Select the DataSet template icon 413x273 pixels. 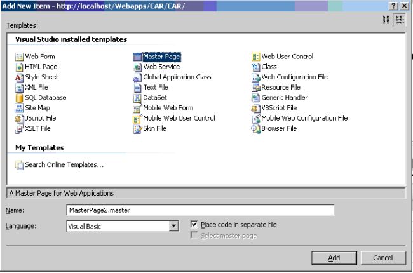[x=137, y=98]
